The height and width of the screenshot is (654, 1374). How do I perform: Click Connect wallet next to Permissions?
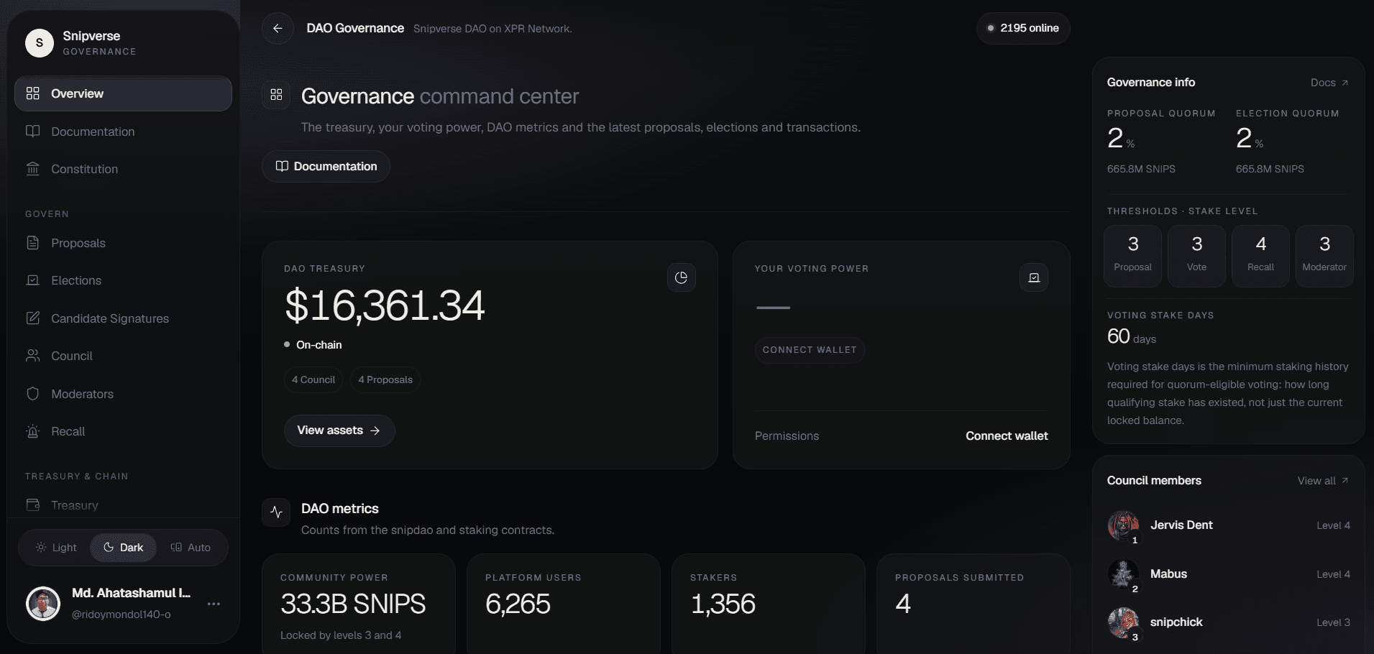click(1007, 436)
